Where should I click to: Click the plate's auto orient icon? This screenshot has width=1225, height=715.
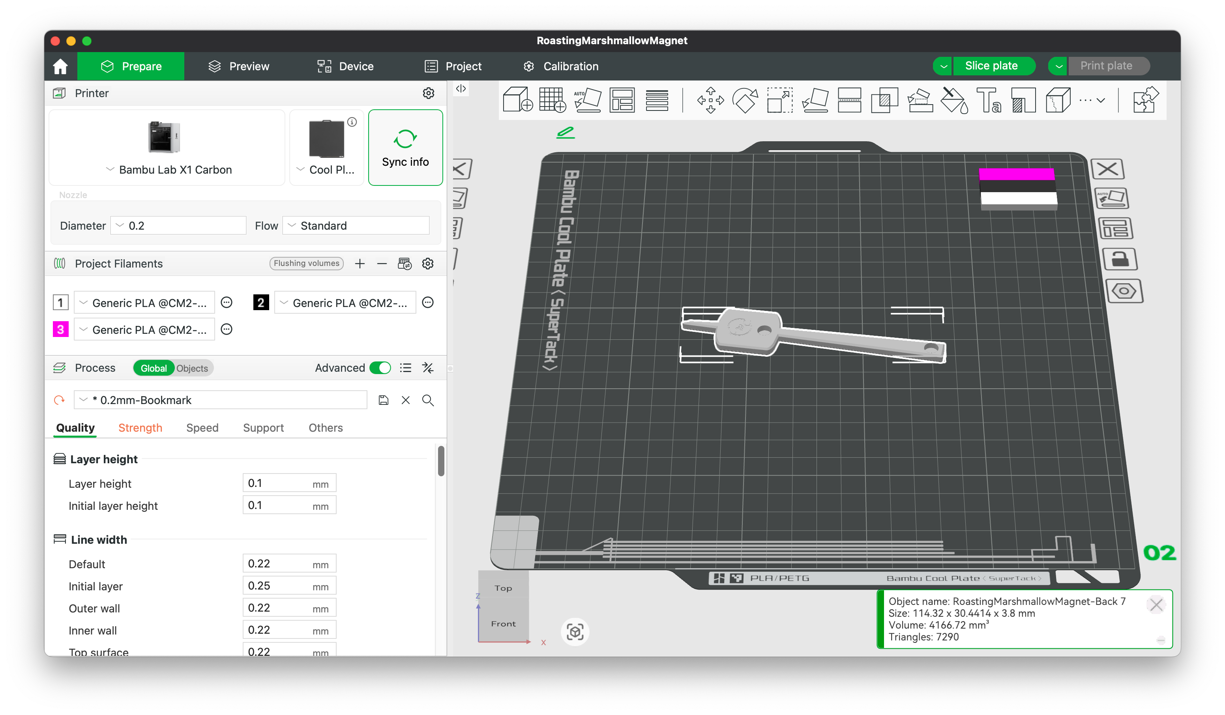pos(1111,198)
